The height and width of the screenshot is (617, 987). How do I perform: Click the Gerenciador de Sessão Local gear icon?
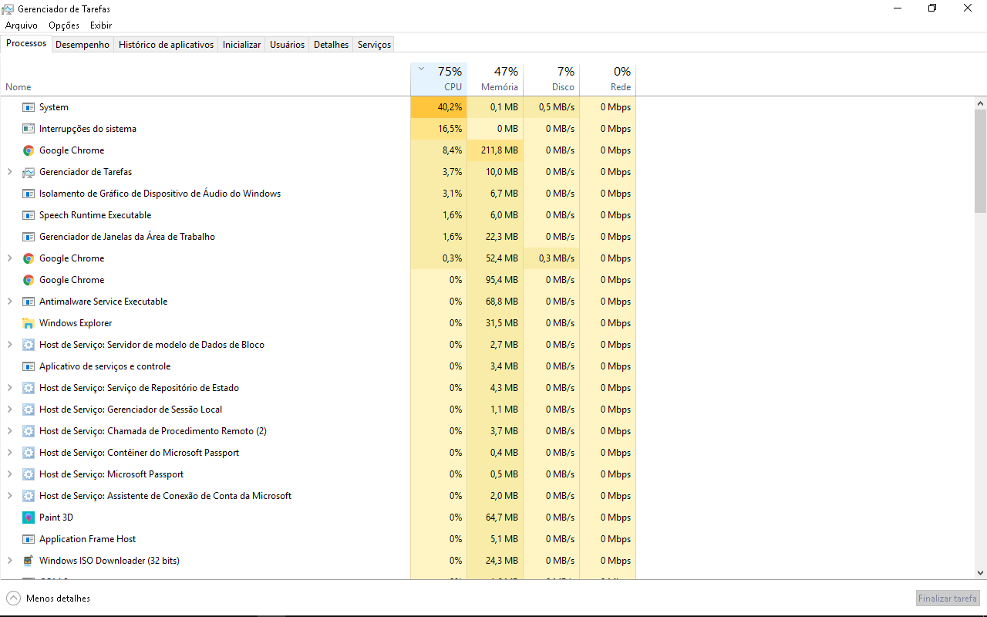pyautogui.click(x=29, y=410)
